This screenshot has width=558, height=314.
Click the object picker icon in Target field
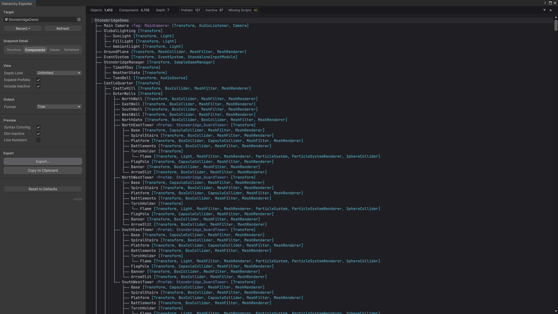coord(79,19)
